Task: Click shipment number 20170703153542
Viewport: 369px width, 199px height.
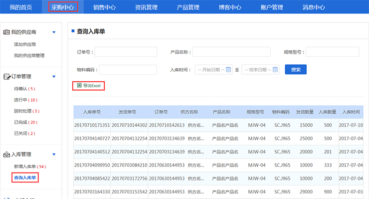Action: 130,192
